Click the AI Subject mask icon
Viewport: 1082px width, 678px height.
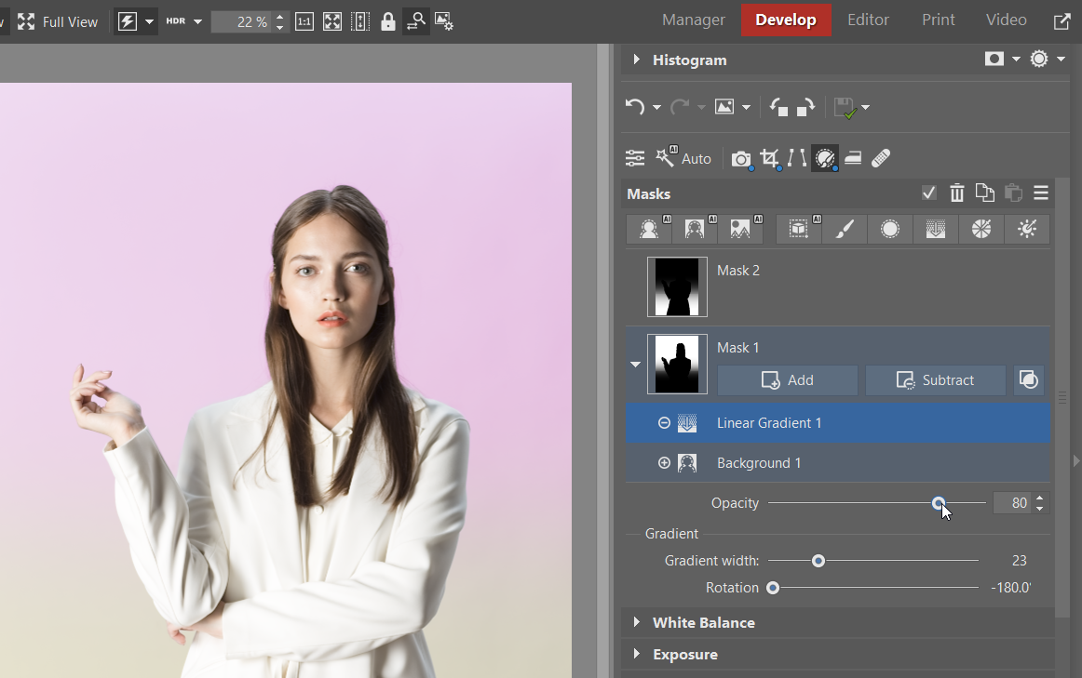click(649, 230)
